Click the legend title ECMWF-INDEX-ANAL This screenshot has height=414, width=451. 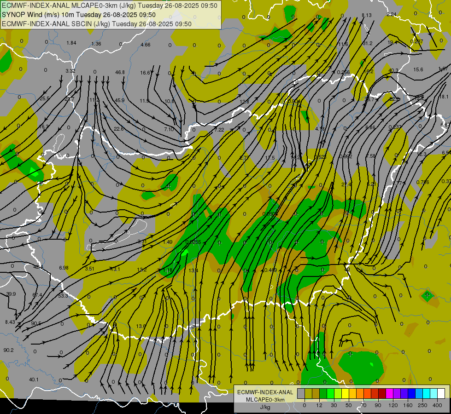pos(265,392)
